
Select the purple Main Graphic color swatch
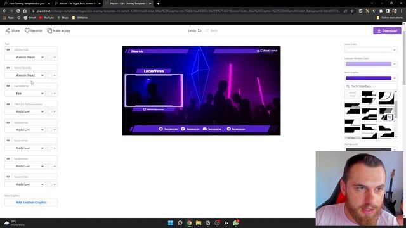(x=369, y=78)
